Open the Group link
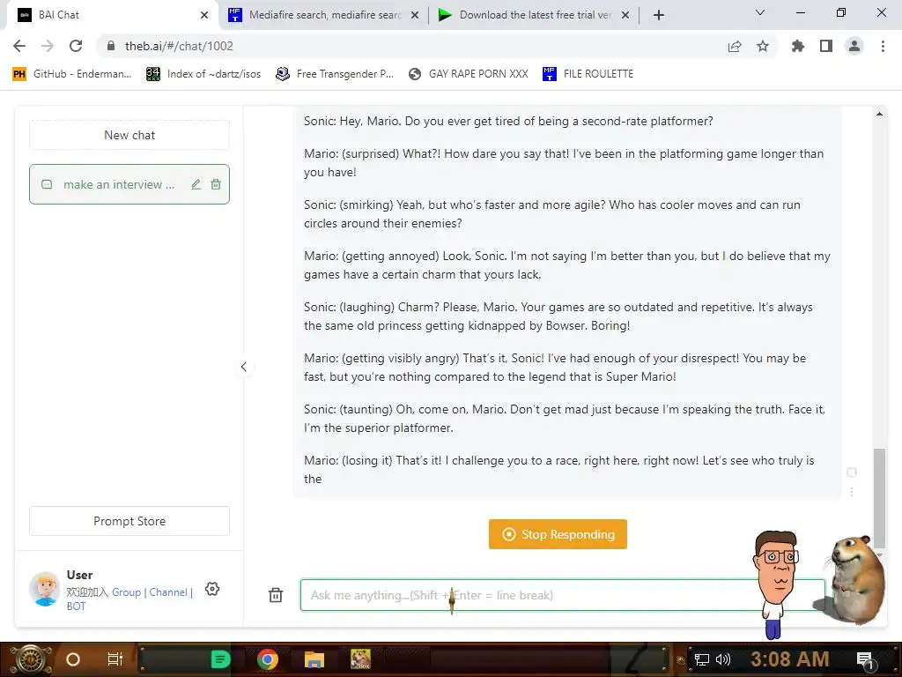The image size is (902, 677). [126, 591]
